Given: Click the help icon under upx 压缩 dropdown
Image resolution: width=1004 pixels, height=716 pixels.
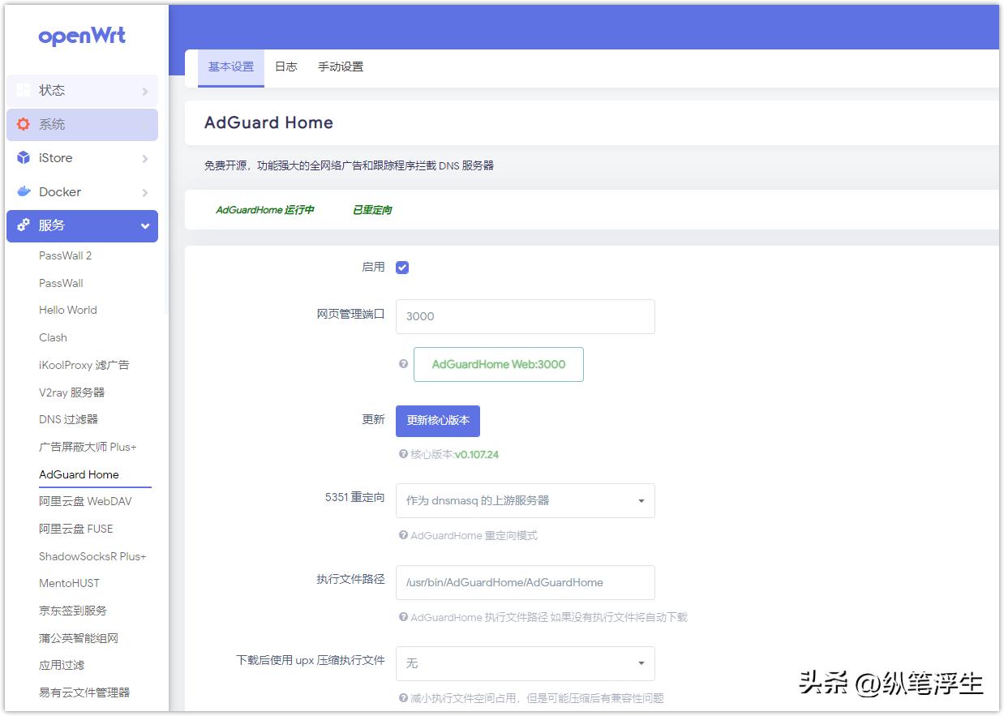Looking at the screenshot, I should (x=403, y=698).
